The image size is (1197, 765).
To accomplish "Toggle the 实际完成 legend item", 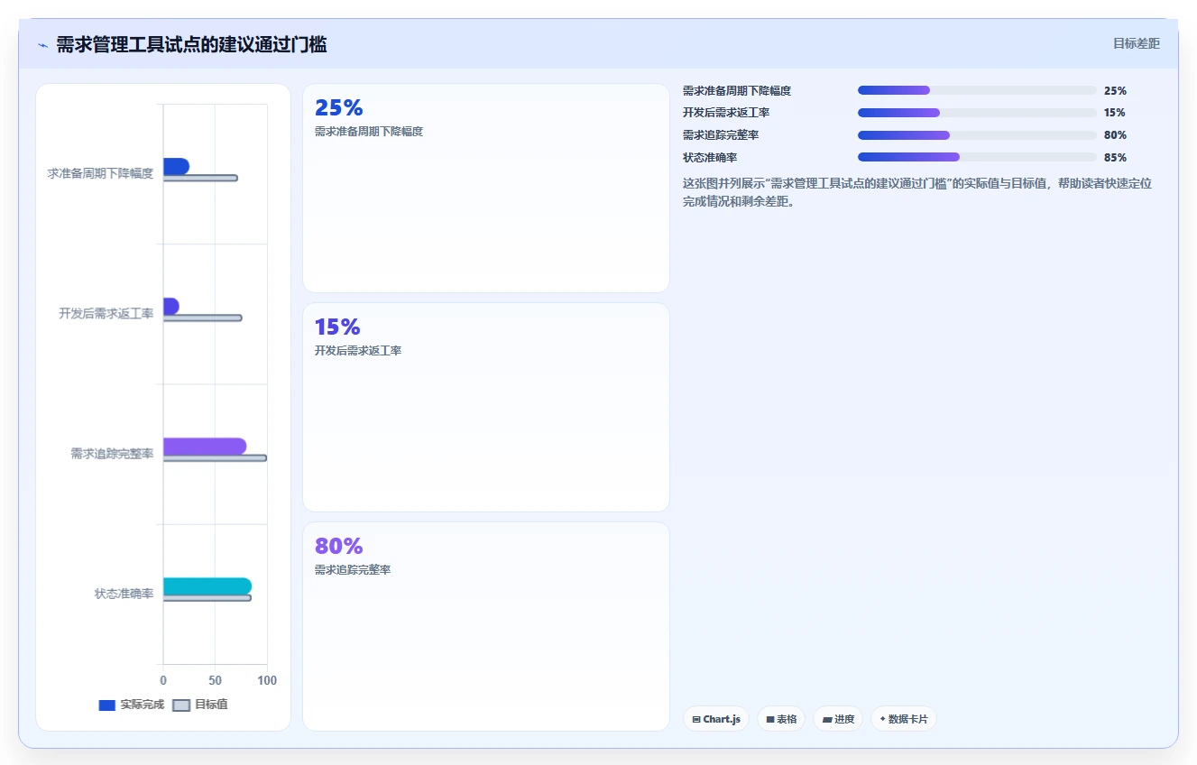I will pos(131,705).
